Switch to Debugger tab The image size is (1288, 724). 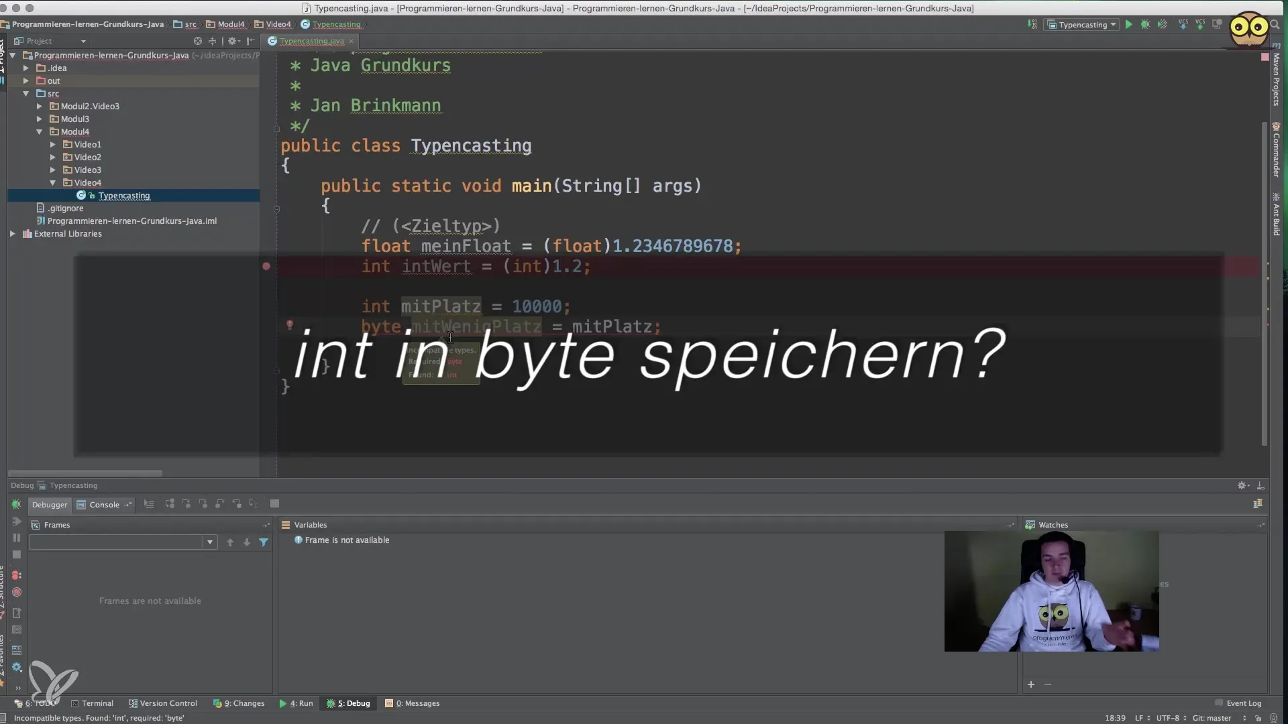pyautogui.click(x=50, y=505)
